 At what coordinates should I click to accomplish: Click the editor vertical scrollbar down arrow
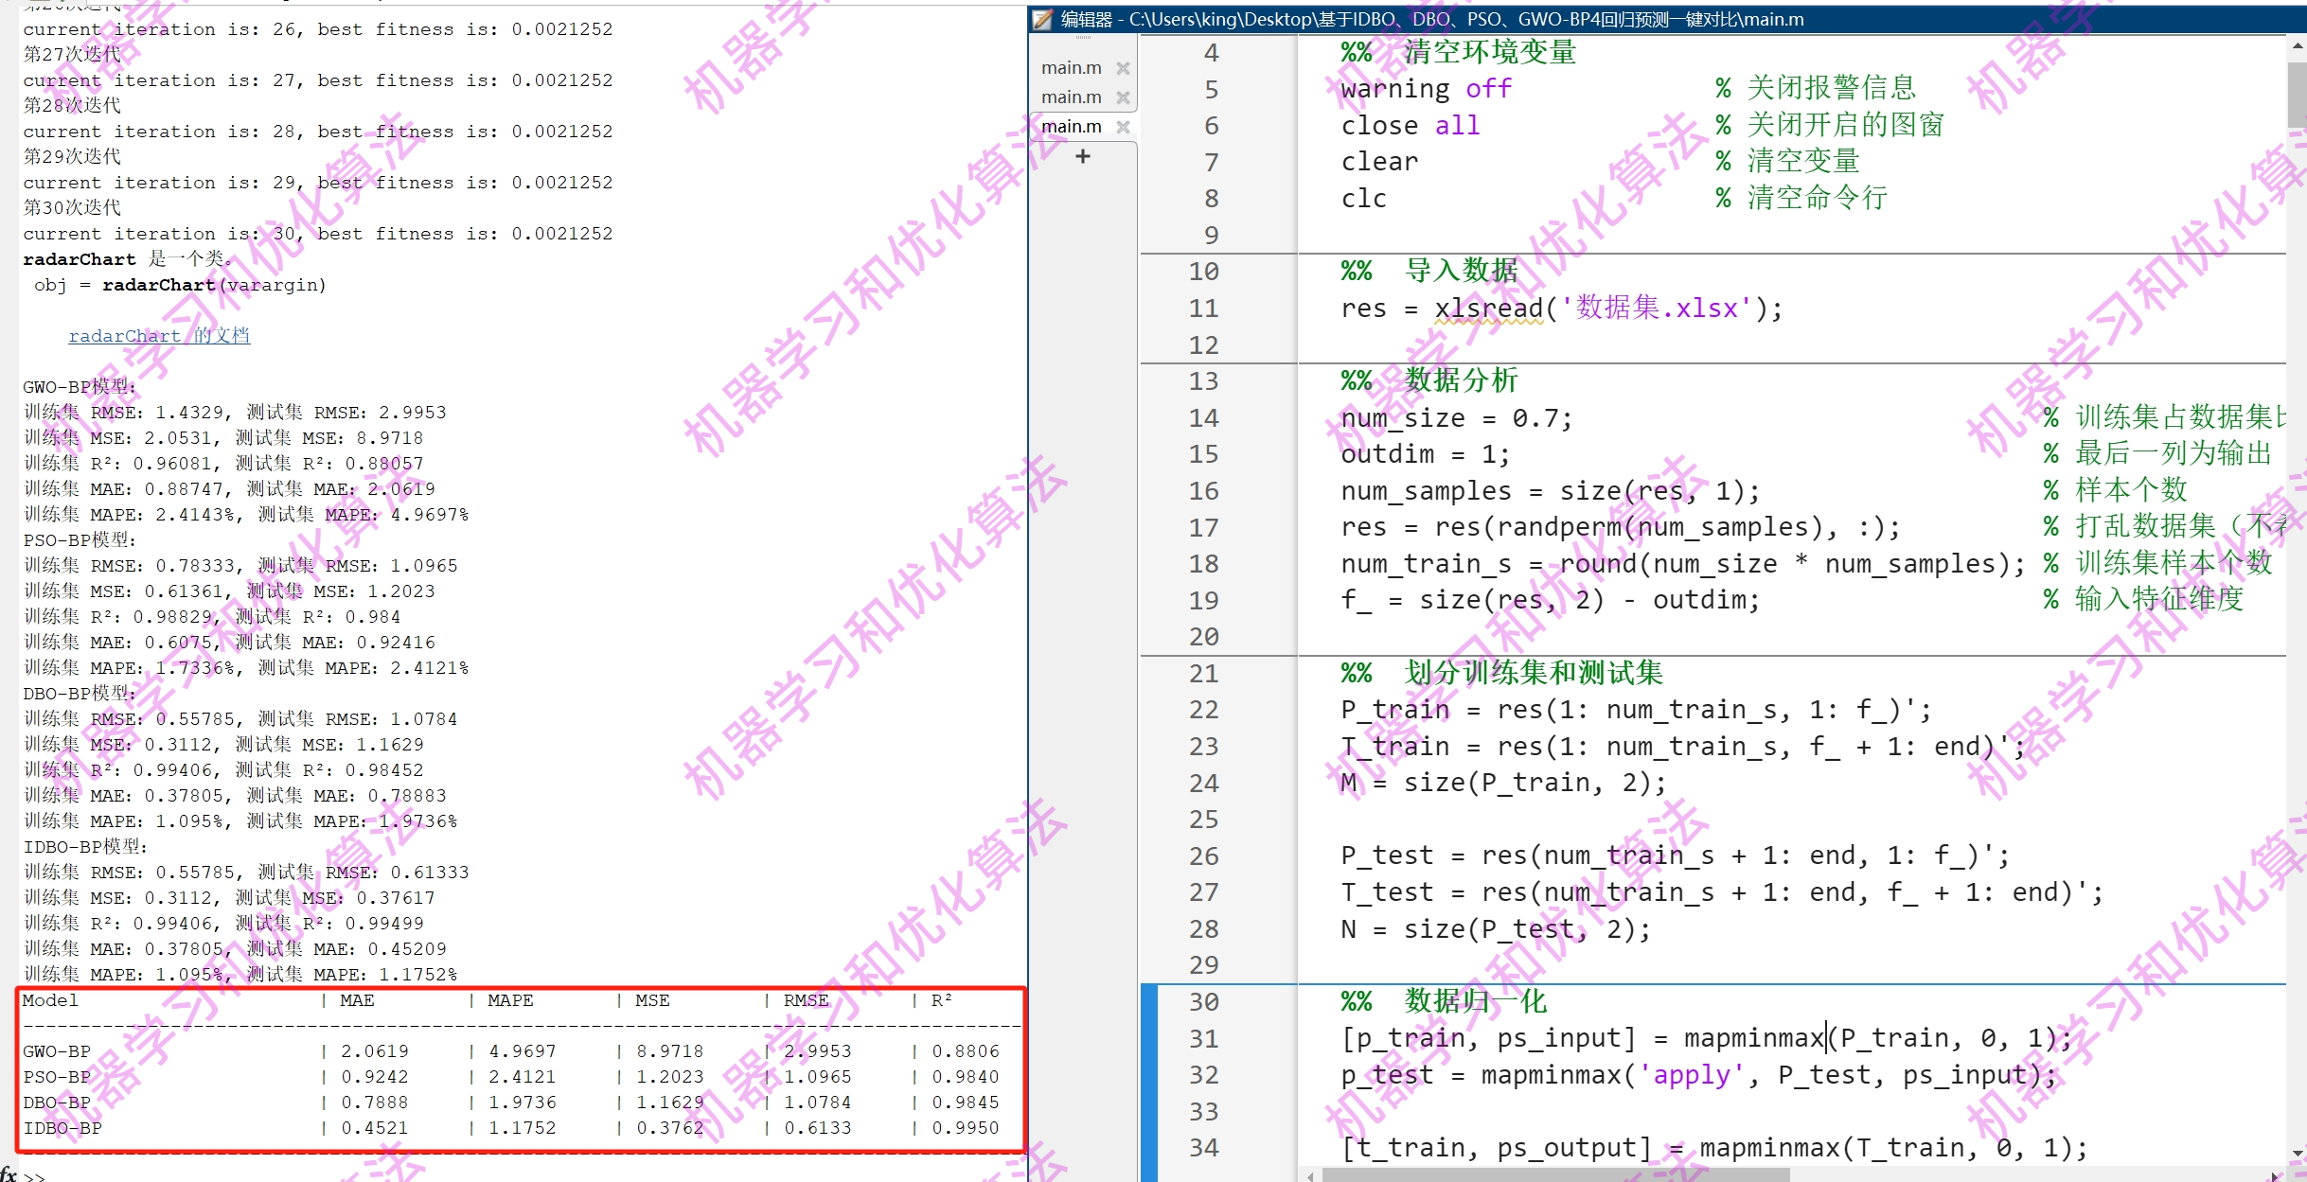(2297, 1154)
